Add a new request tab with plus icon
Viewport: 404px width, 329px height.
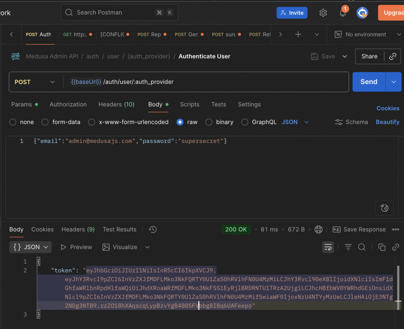pyautogui.click(x=298, y=34)
